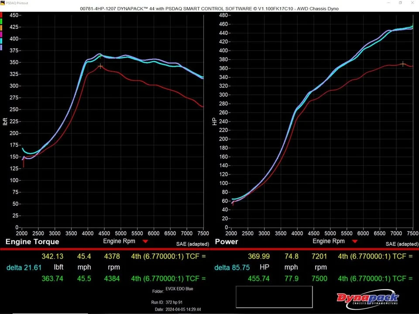Click the delta 85.75 power reading
Viewport: 419px width, 314px height.
tap(232, 267)
